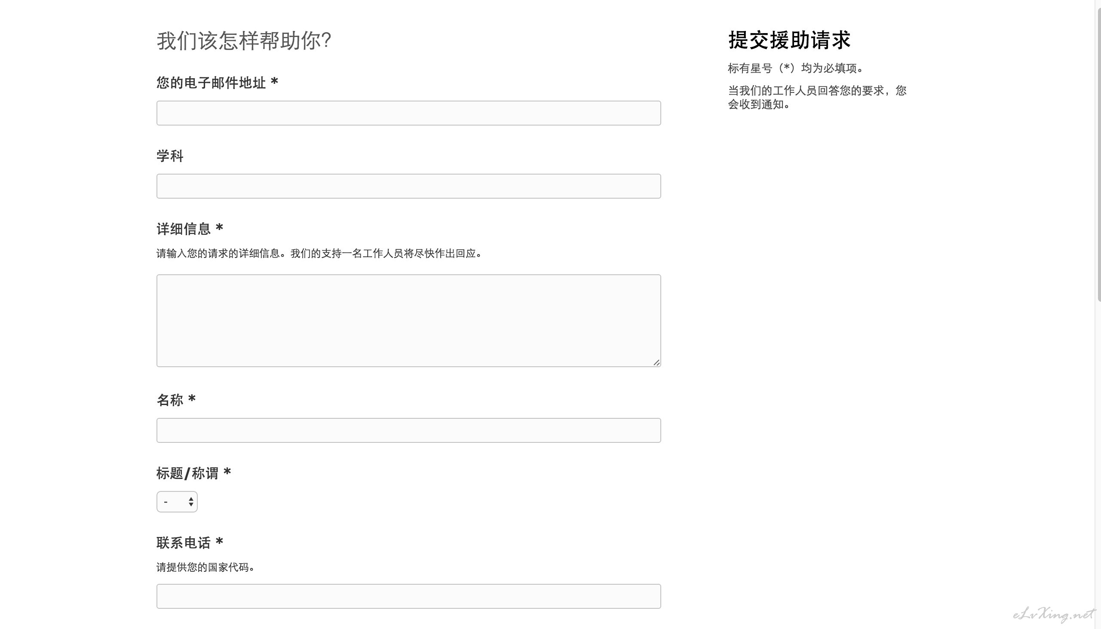The height and width of the screenshot is (629, 1101).
Task: Click the 请提供您的国家代码 hint text
Action: point(205,567)
